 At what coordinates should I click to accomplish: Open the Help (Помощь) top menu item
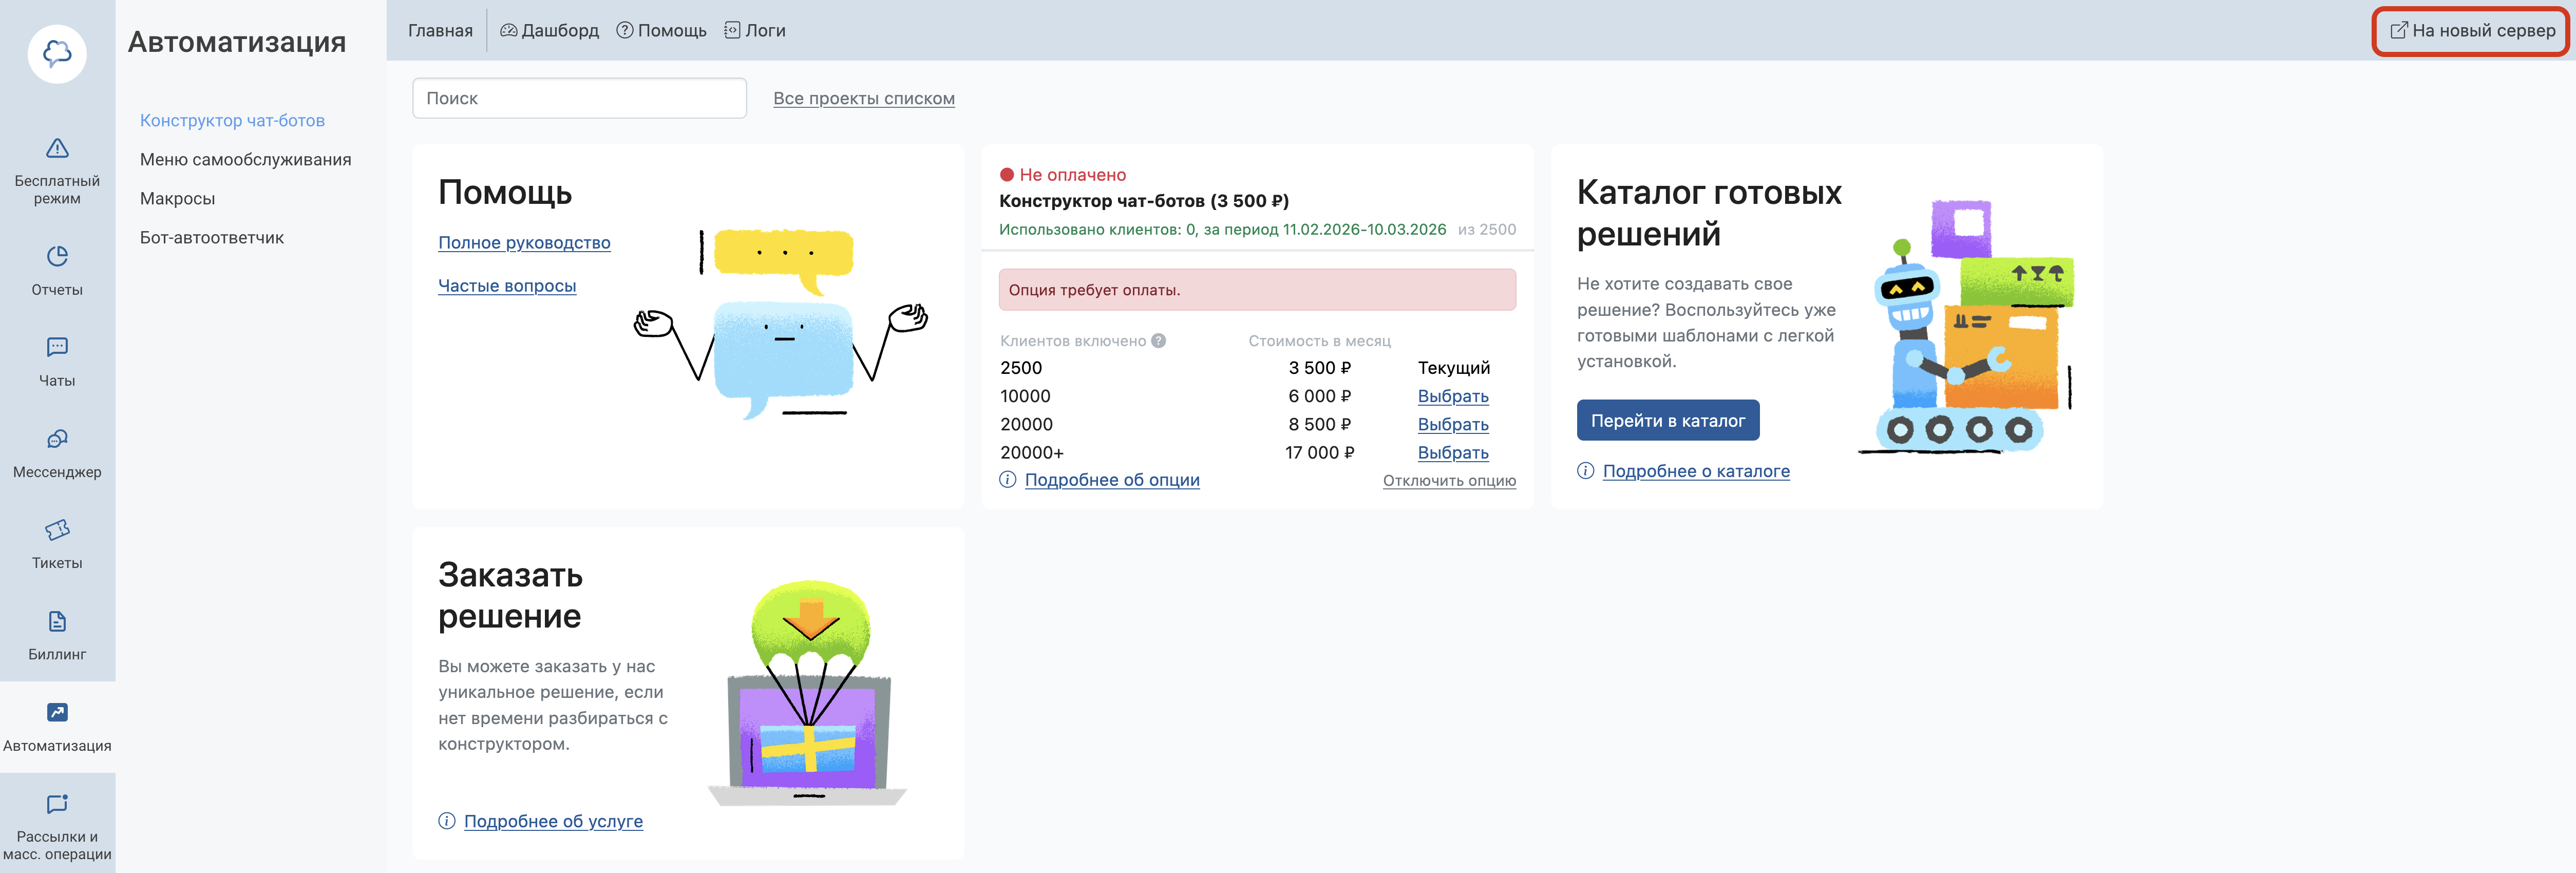[661, 31]
